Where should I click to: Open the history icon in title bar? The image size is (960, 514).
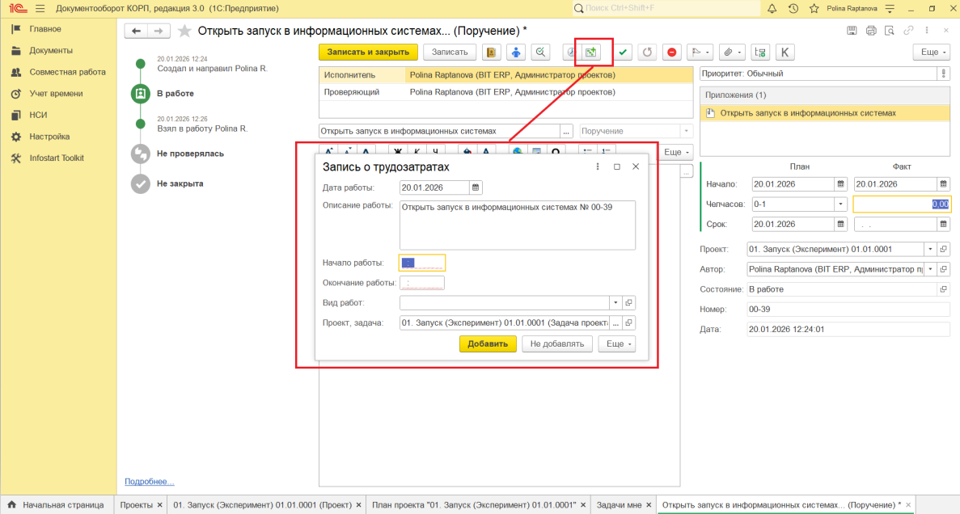(793, 8)
